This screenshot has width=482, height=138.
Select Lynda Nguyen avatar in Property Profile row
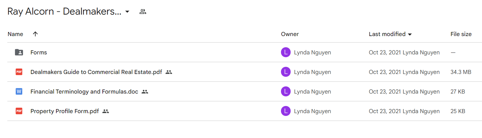286,111
